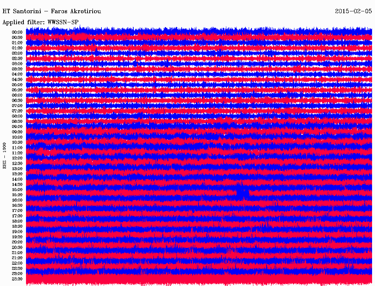Select the 06:30 time label
Image resolution: width=375 pixels, height=286 pixels.
coord(17,100)
